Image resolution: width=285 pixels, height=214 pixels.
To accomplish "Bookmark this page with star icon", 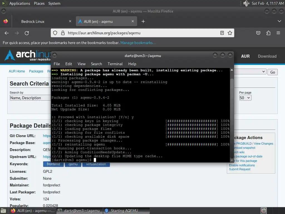I will pyautogui.click(x=230, y=33).
